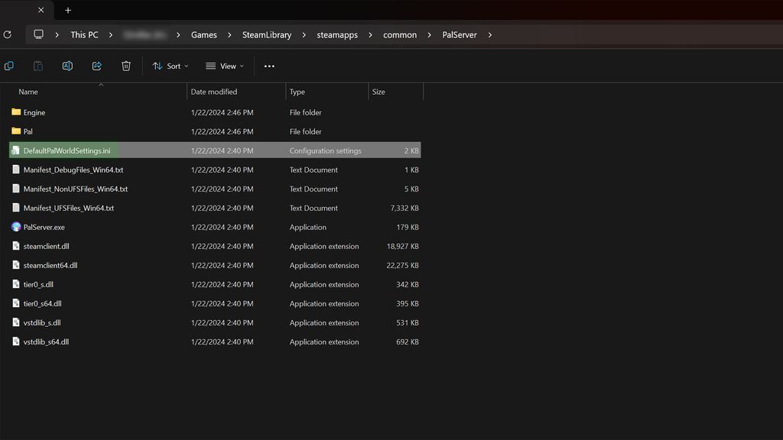Click the Copy icon in the toolbar
The height and width of the screenshot is (440, 783).
(x=9, y=66)
